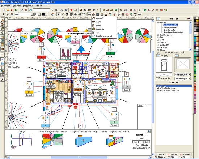This screenshot has height=159, width=199.
Task: Click the printer icon in the toolbar
Action: 62,10
